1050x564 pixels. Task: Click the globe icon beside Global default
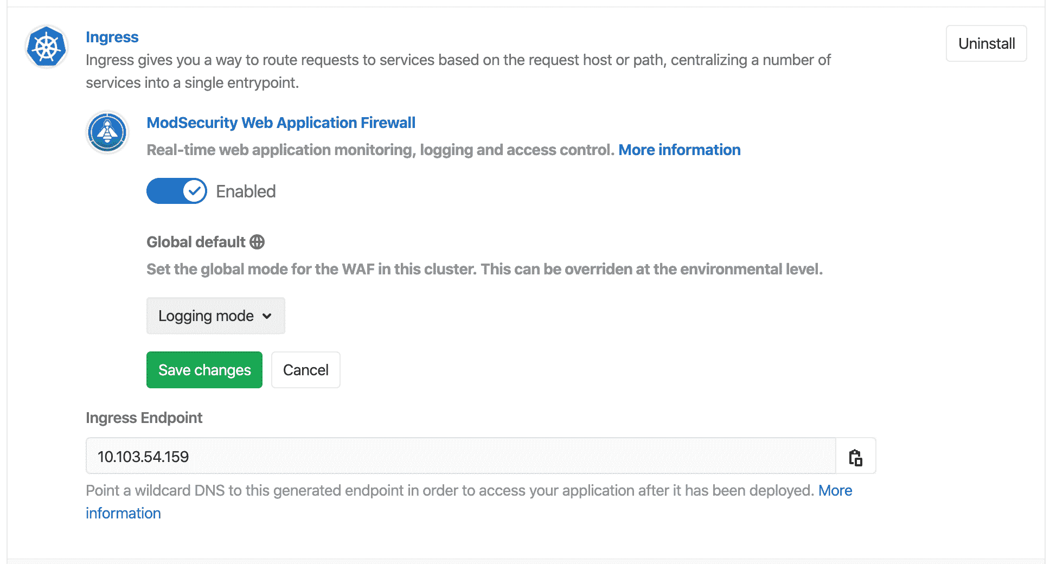click(257, 242)
